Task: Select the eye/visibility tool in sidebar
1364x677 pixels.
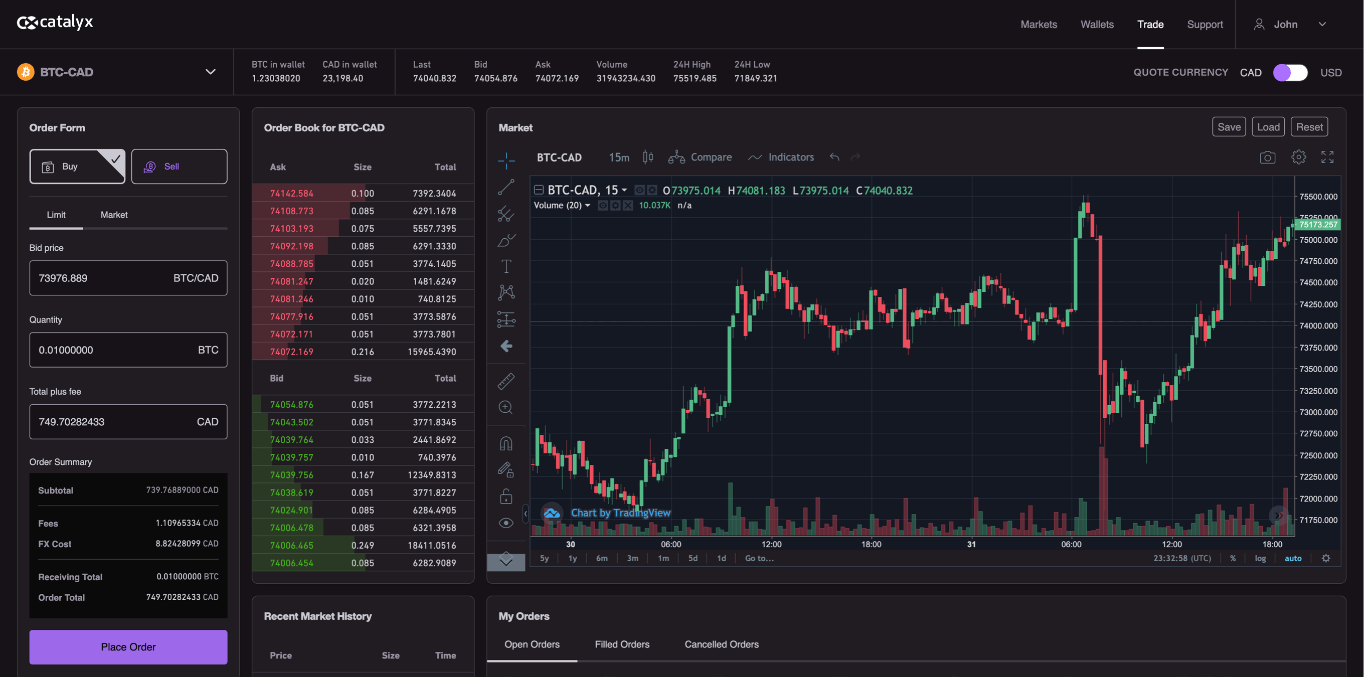Action: click(506, 523)
